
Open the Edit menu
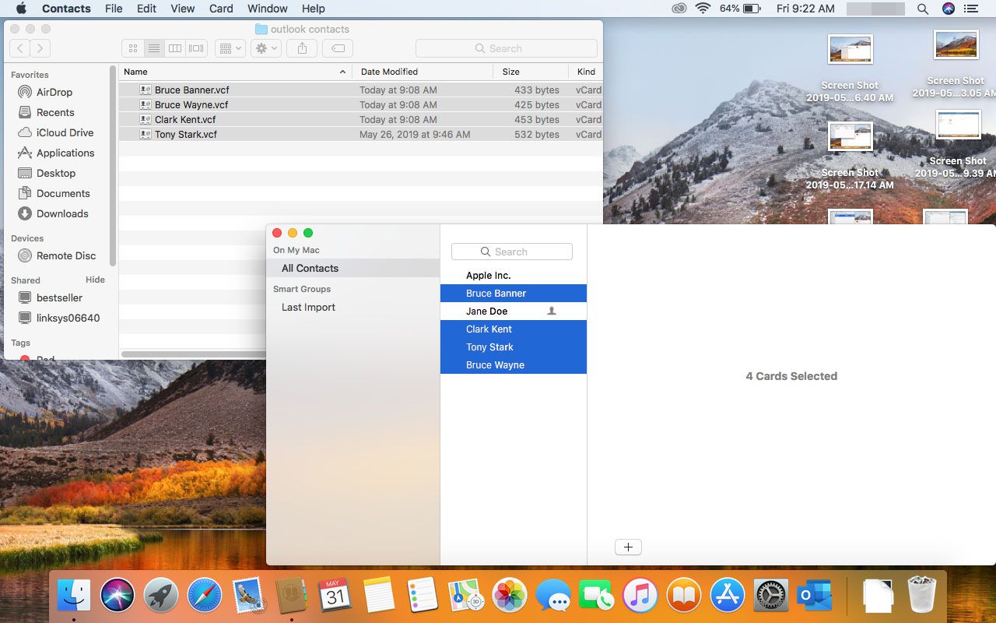click(x=146, y=9)
